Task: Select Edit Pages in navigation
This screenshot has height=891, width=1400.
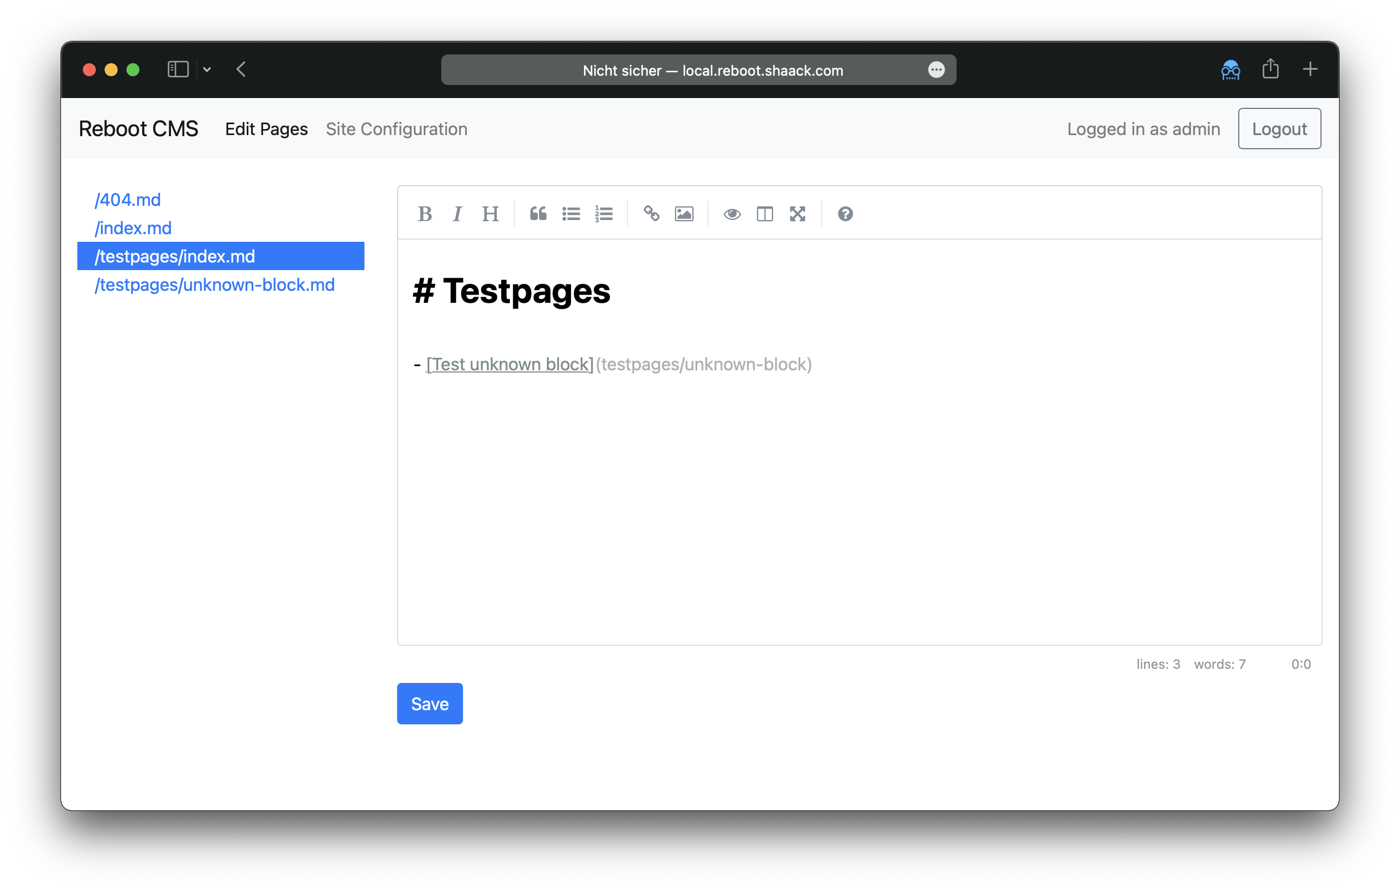Action: click(x=266, y=129)
